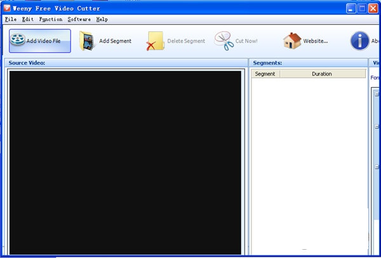381x258 pixels.
Task: Open the Software menu
Action: point(79,20)
